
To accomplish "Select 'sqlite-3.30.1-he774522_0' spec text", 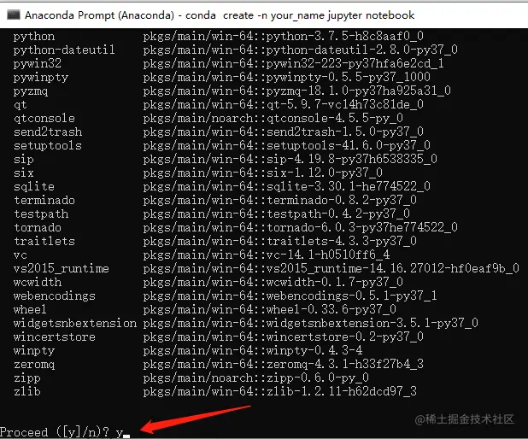I will [x=349, y=186].
